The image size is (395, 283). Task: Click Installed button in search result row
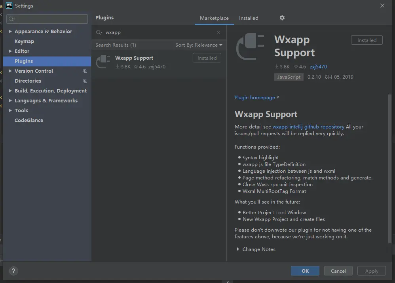[x=207, y=58]
